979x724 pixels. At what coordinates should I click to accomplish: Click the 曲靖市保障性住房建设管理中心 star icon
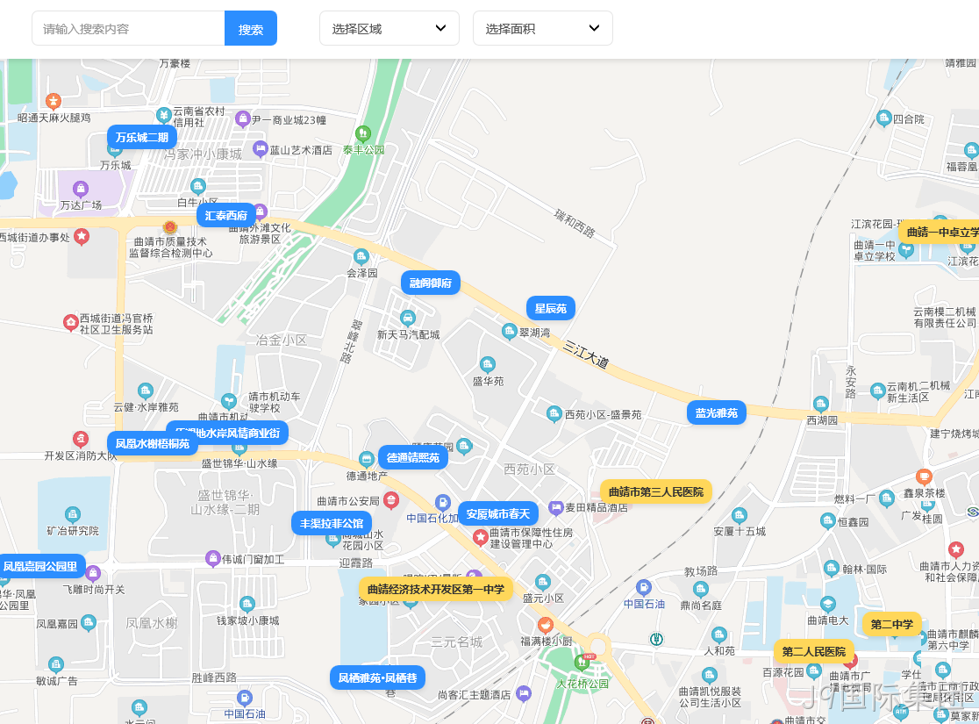pyautogui.click(x=480, y=538)
